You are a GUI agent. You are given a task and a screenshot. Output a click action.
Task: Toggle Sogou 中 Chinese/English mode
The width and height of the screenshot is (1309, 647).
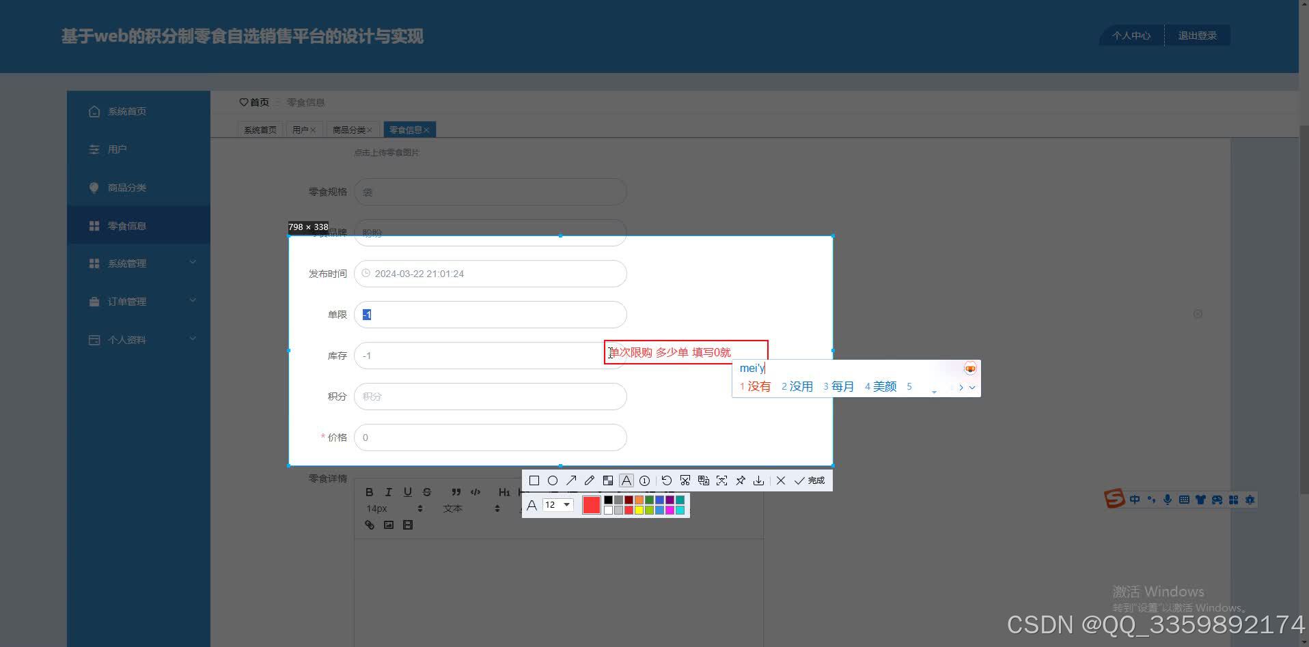click(x=1135, y=500)
